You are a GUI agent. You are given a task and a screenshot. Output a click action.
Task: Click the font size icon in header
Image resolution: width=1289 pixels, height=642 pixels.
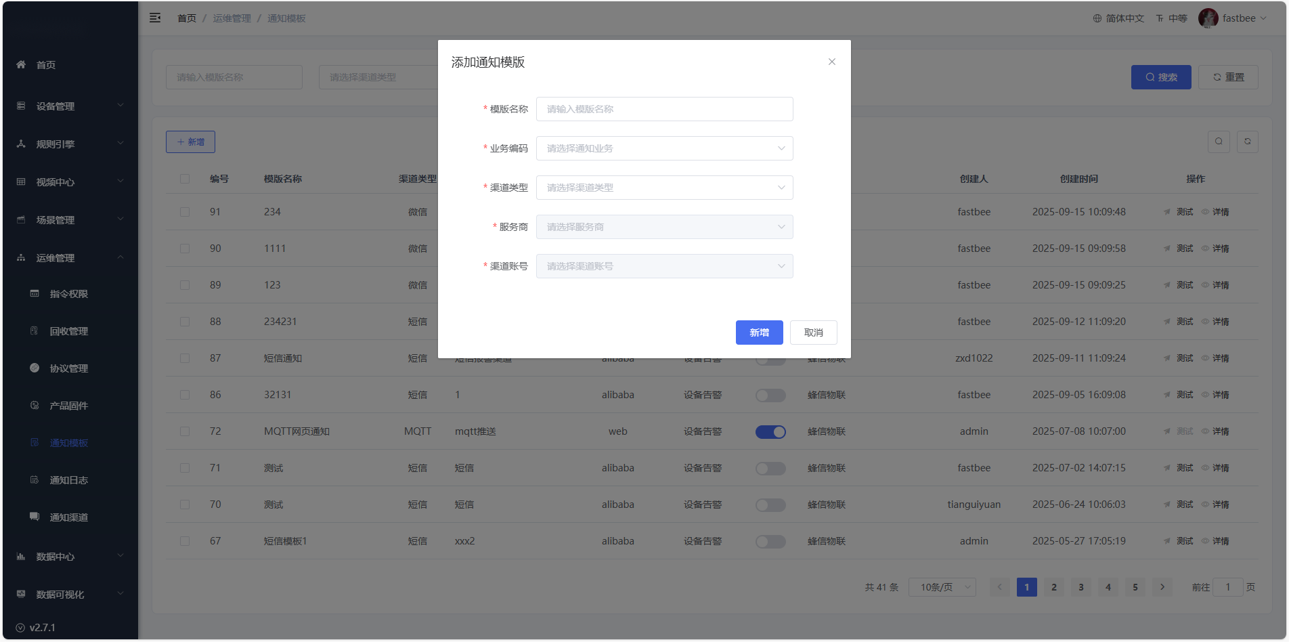1160,19
